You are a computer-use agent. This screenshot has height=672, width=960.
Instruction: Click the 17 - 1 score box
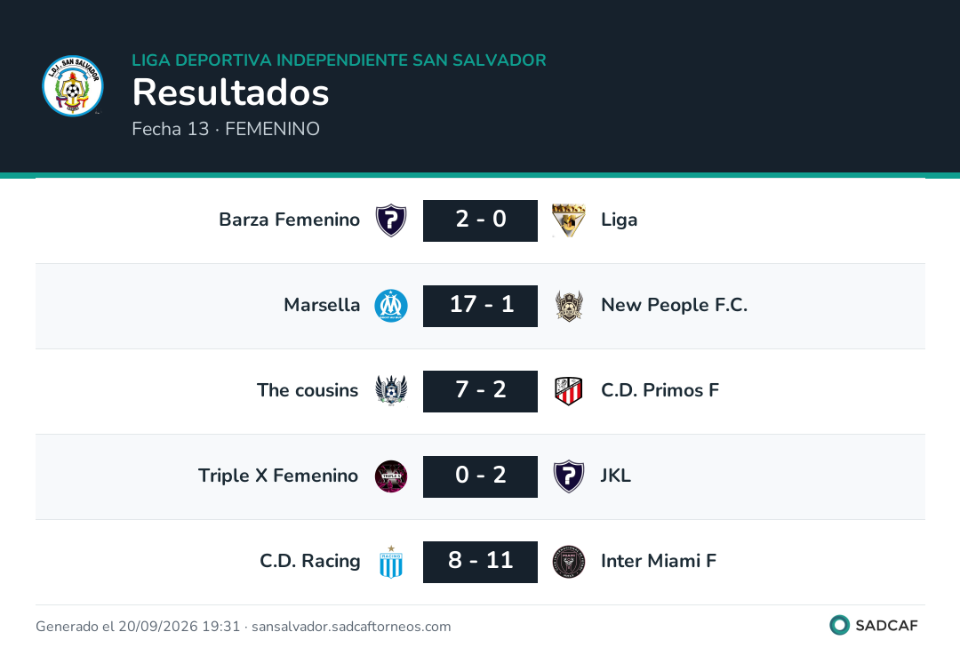pyautogui.click(x=480, y=306)
